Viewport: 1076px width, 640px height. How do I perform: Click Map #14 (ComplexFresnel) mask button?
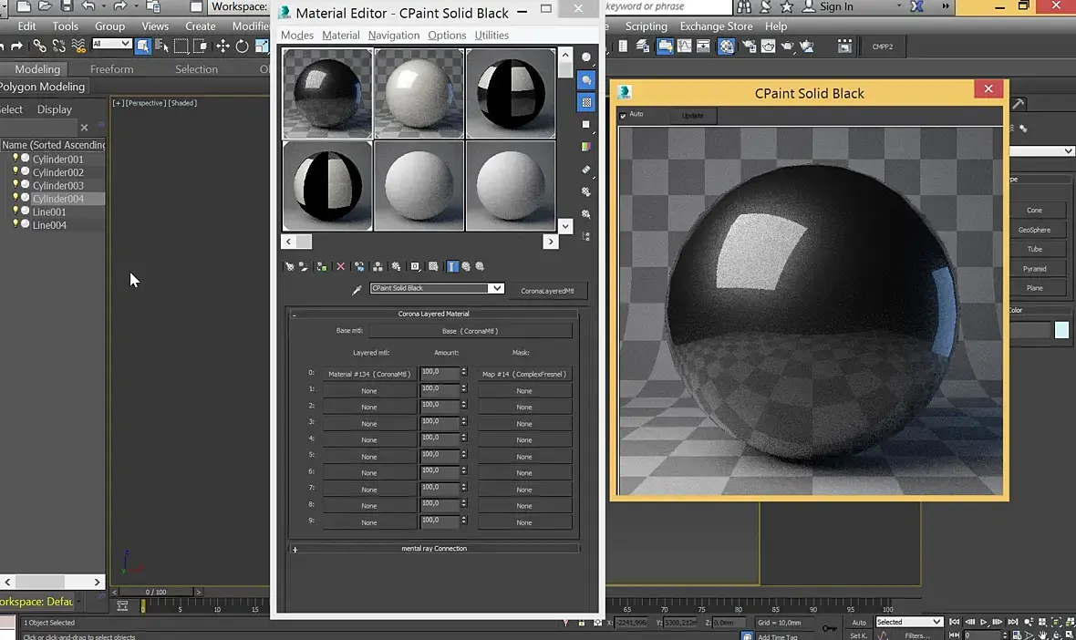coord(524,374)
